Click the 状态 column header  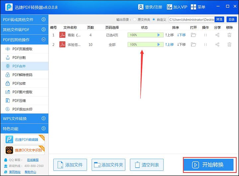pyautogui.click(x=144, y=28)
